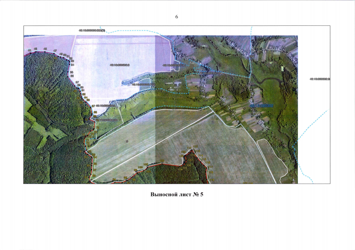The image size is (355, 250).
Task: Click the heading 'Выносной лист № 5'
Action: click(177, 195)
